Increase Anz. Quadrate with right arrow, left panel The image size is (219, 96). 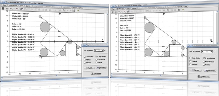coord(103,50)
